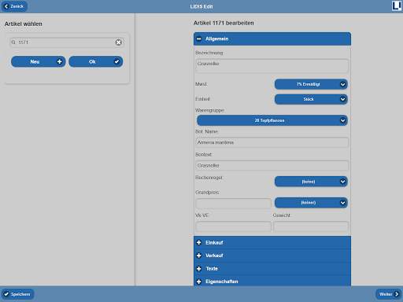Image resolution: width=403 pixels, height=302 pixels.
Task: Open the Rechenregel dropdown
Action: [311, 182]
